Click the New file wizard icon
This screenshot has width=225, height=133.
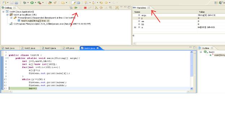4,3
